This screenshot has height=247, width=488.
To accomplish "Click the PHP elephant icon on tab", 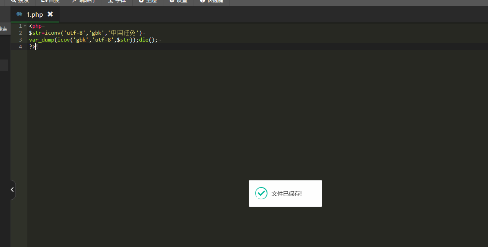I will click(19, 14).
